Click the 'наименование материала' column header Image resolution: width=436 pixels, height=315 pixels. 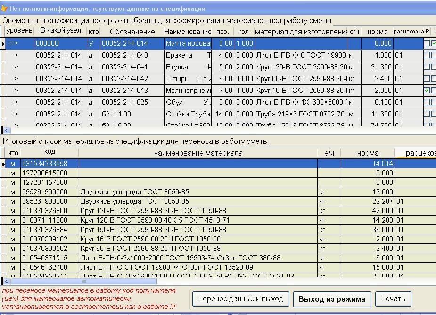198,153
